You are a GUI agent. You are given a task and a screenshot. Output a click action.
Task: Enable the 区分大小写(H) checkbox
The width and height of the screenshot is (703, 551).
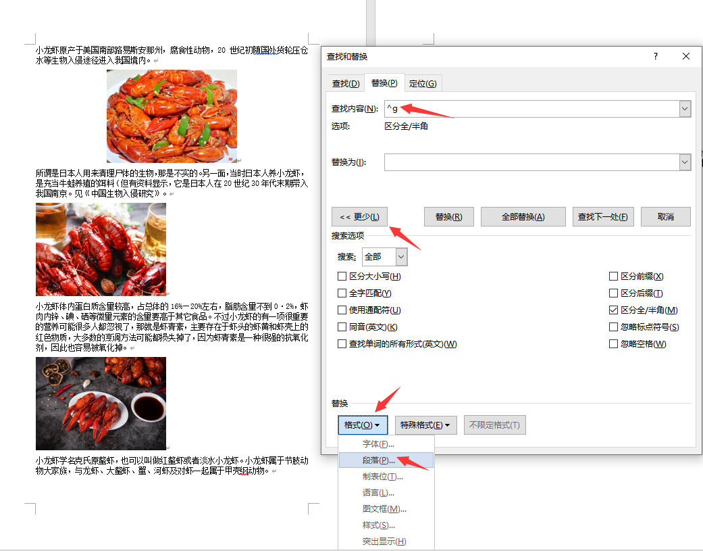pyautogui.click(x=342, y=277)
